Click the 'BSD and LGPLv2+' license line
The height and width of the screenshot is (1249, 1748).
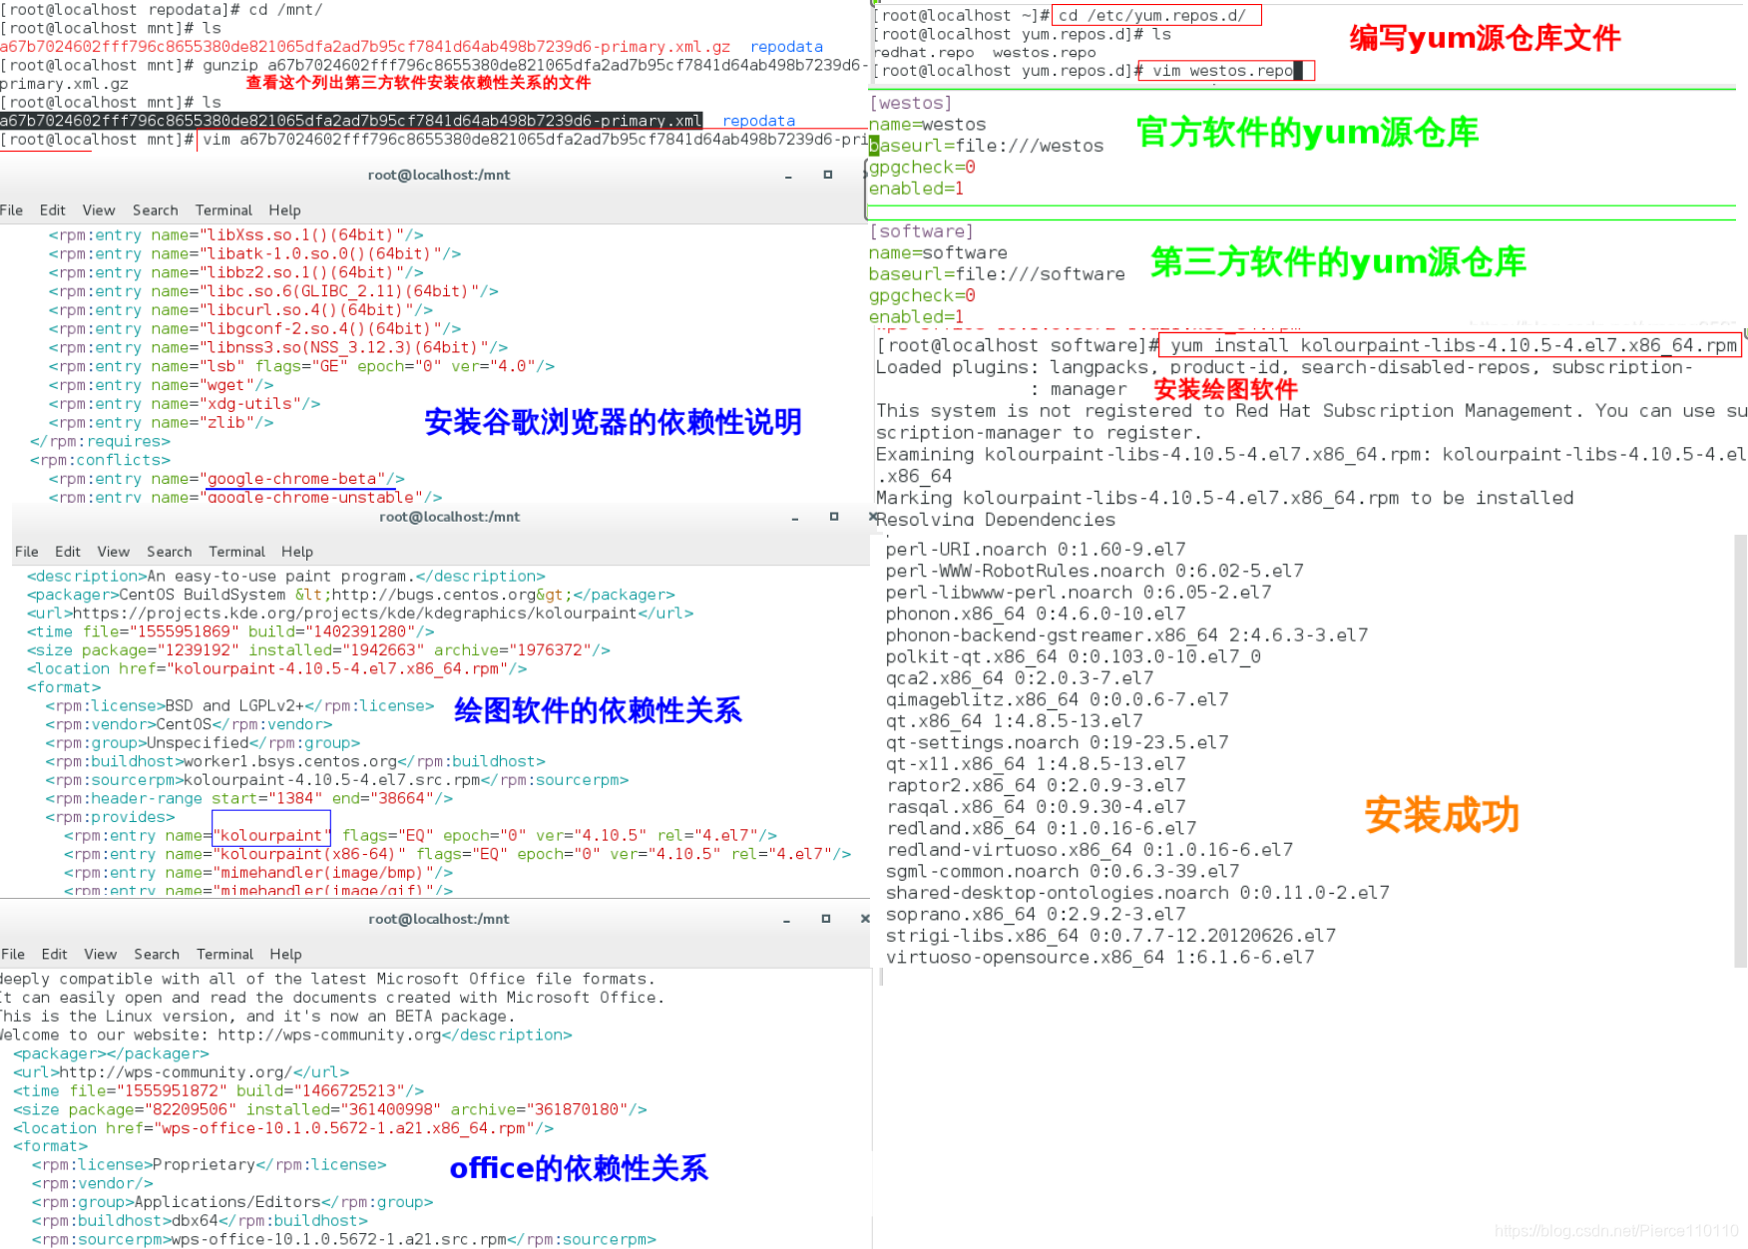click(x=239, y=706)
